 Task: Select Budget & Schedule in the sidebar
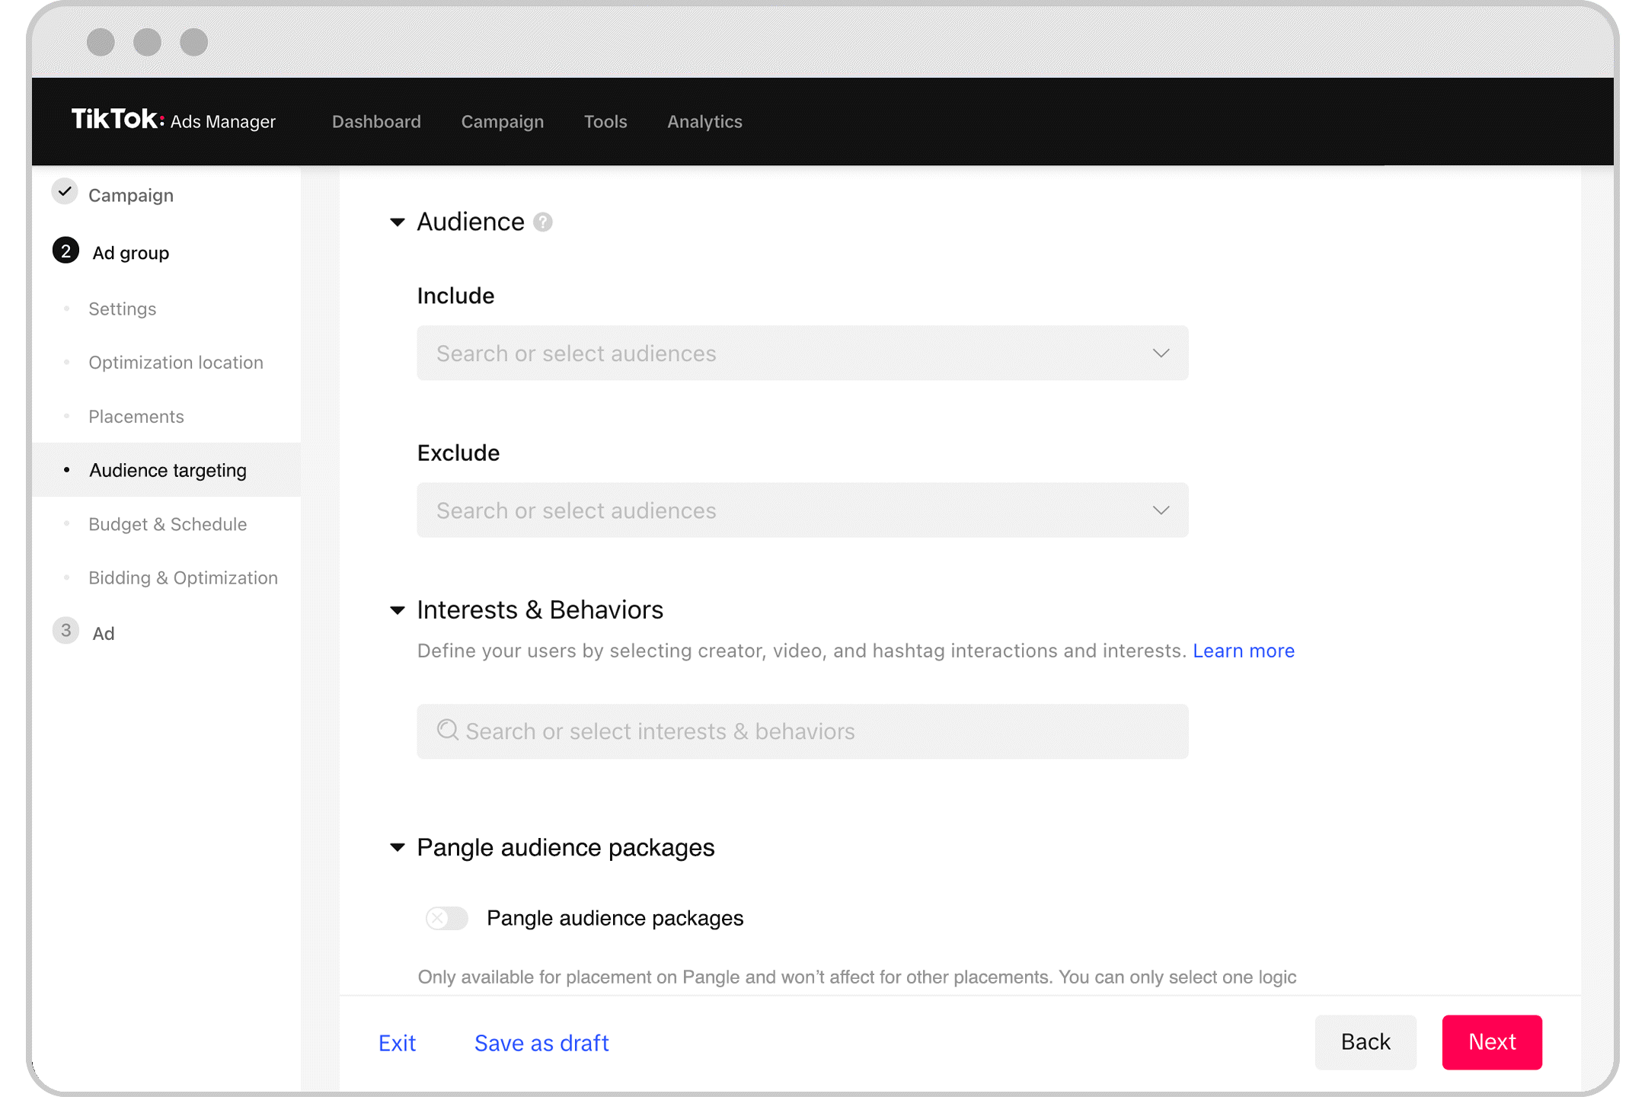tap(168, 524)
